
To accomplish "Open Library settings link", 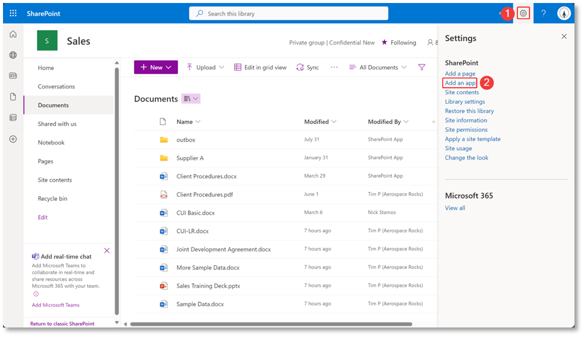I will 465,102.
